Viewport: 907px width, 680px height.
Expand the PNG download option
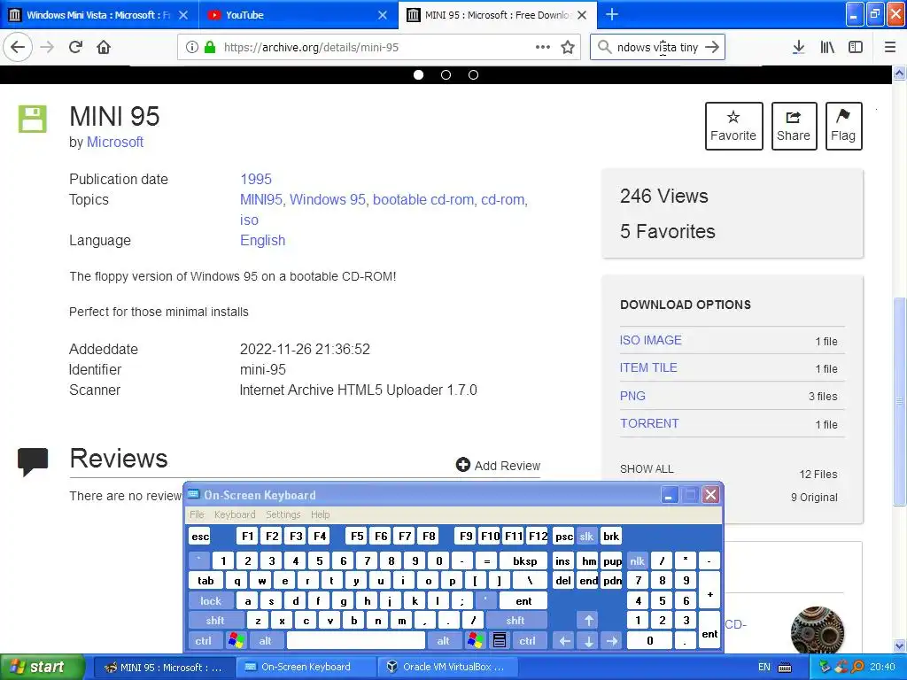[x=632, y=396]
